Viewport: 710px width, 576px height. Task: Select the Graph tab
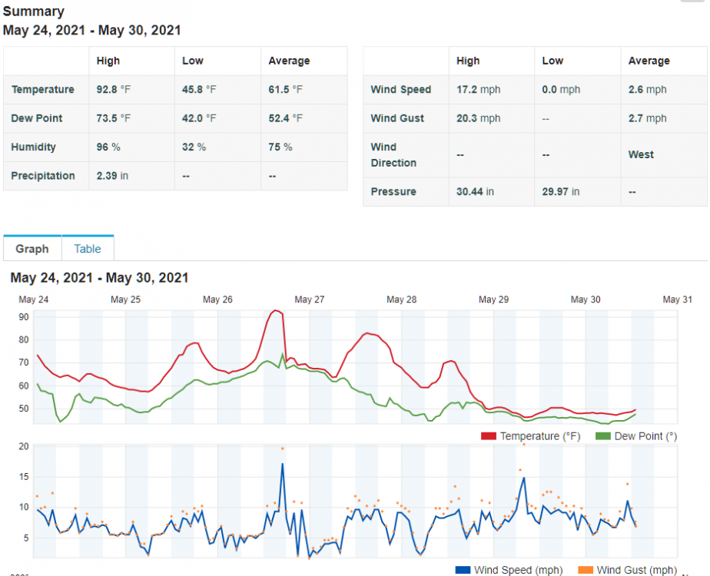tap(32, 249)
